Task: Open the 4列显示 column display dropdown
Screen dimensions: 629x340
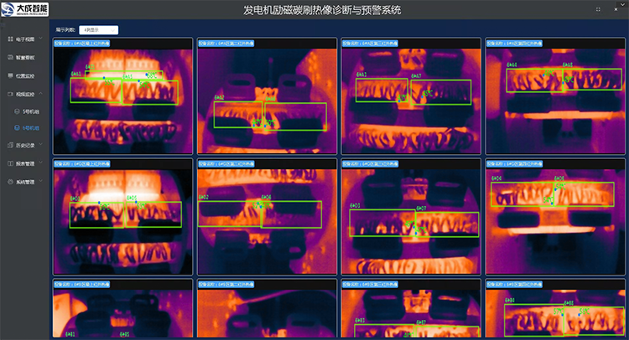Action: (x=99, y=30)
